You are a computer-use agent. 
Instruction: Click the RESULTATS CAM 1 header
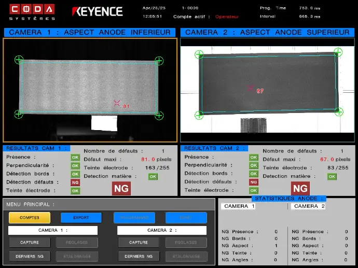(36, 148)
